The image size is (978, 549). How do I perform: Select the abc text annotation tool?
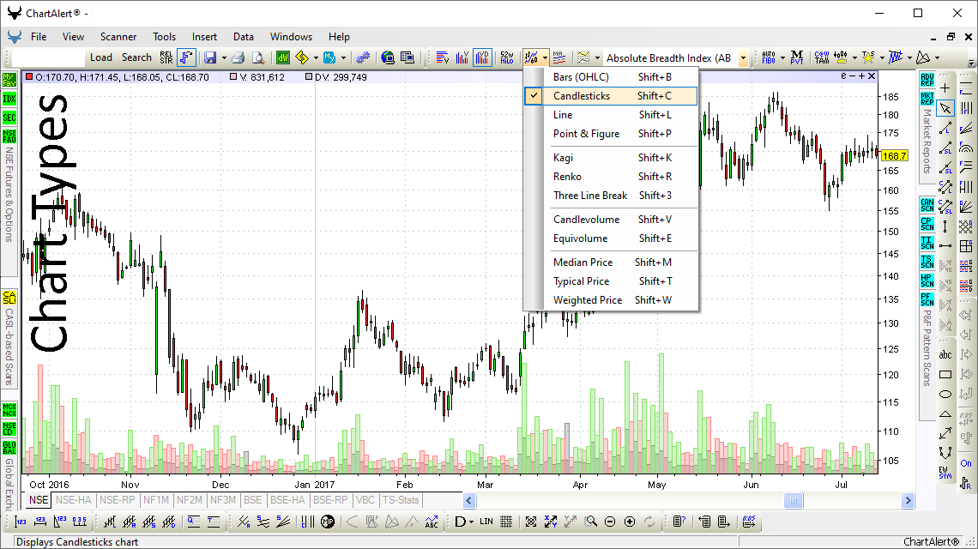(x=945, y=354)
